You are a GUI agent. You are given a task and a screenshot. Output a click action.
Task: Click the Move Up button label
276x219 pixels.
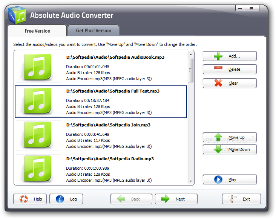(236, 137)
